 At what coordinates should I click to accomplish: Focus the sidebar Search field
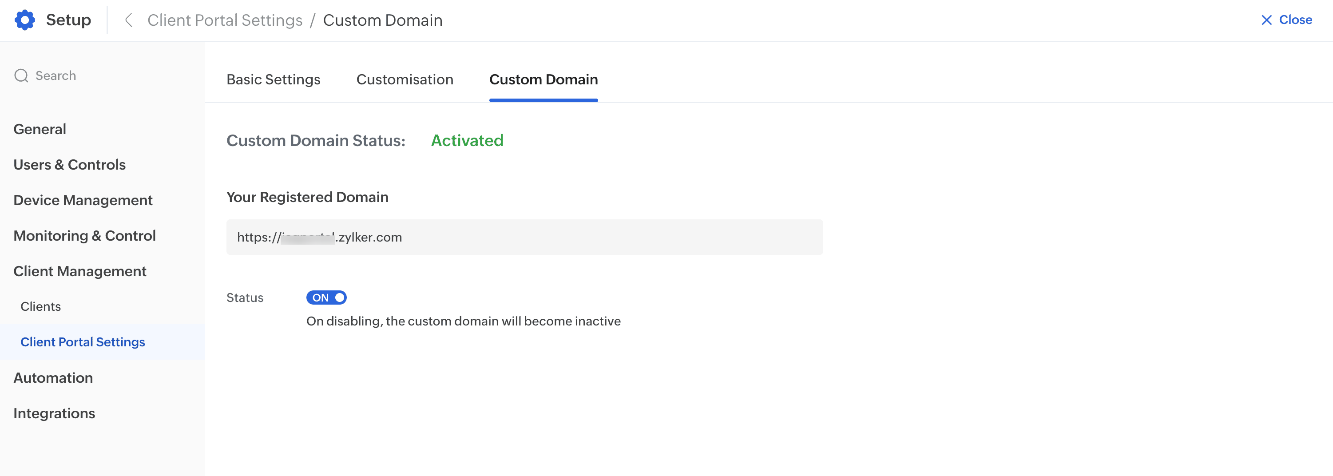coord(103,75)
